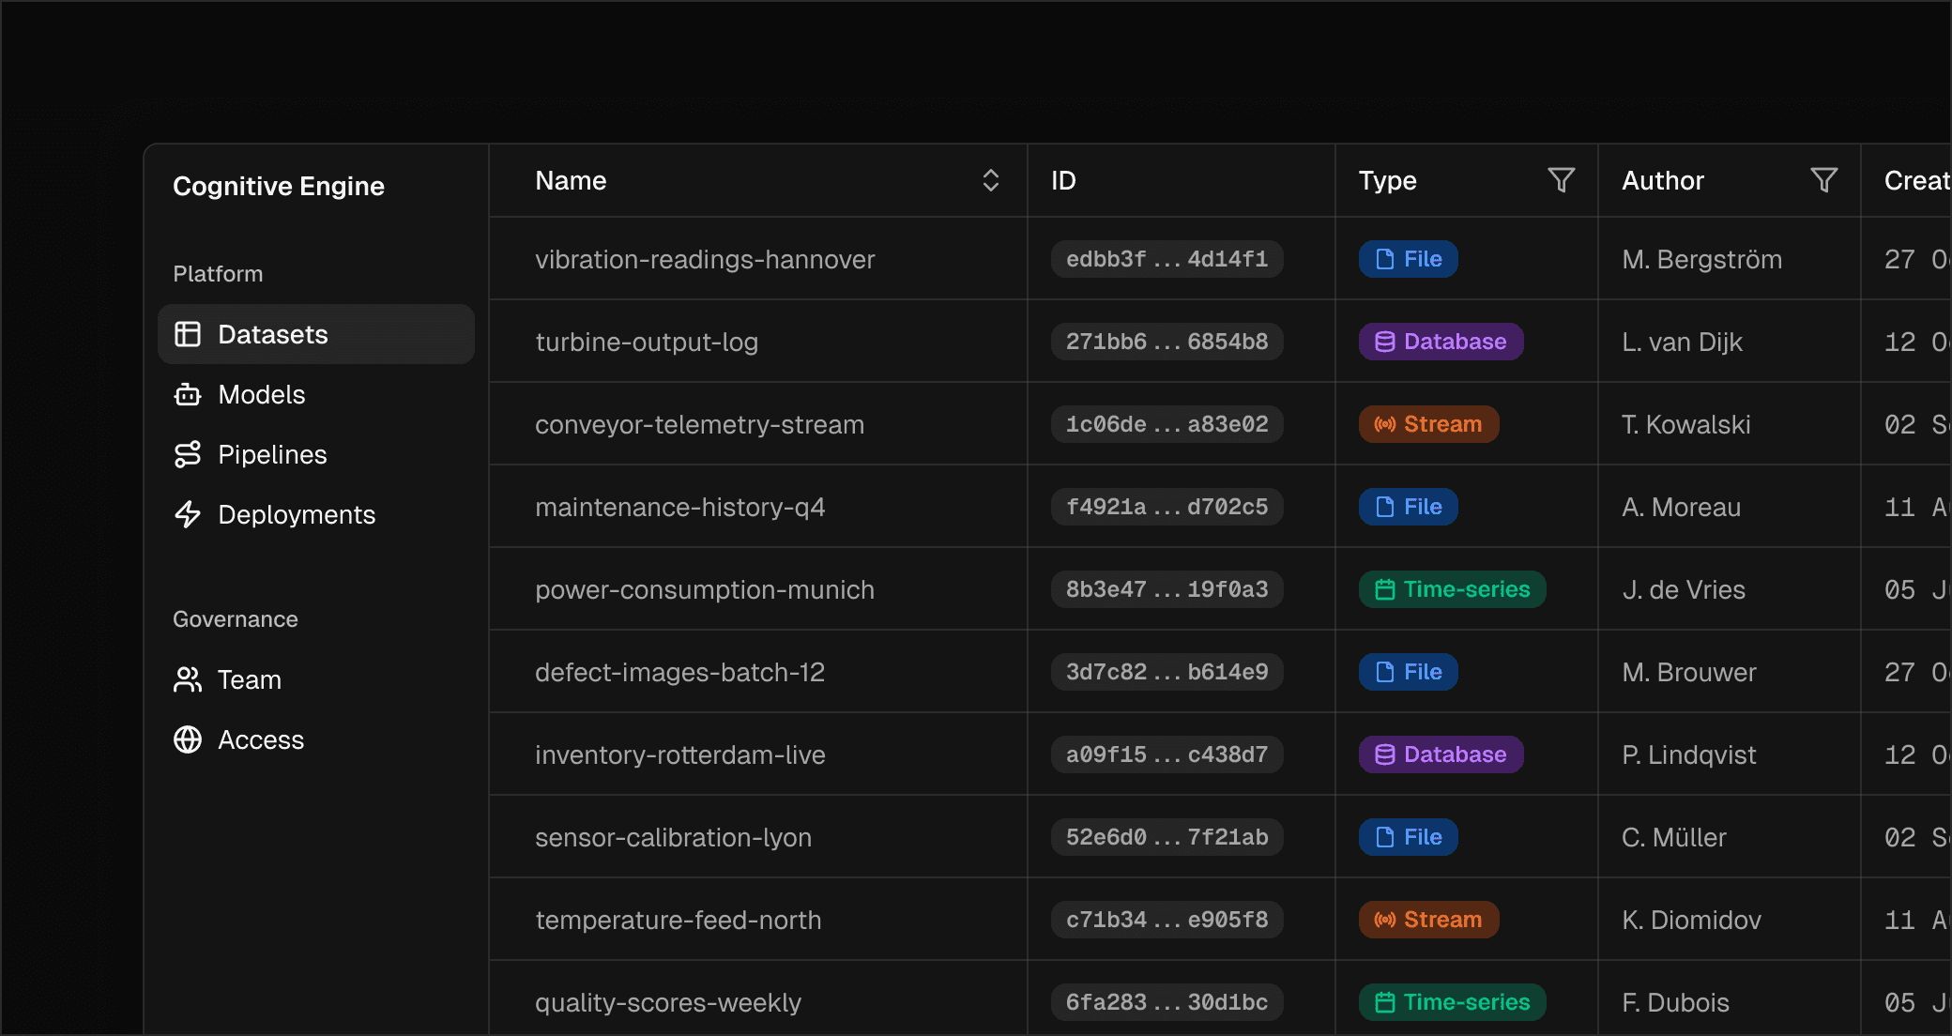Toggle sort order on the Name column
The image size is (1952, 1036).
(990, 180)
